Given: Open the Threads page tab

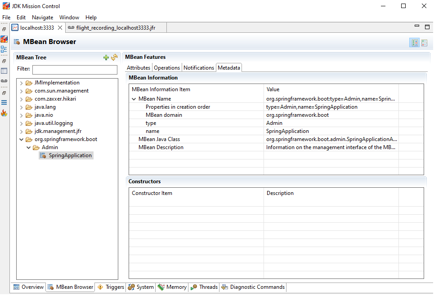Looking at the screenshot, I should click(x=204, y=287).
